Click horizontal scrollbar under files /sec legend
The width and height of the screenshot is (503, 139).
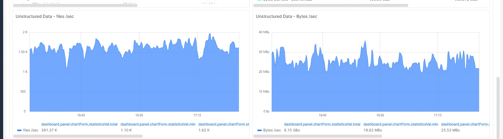pos(78,136)
